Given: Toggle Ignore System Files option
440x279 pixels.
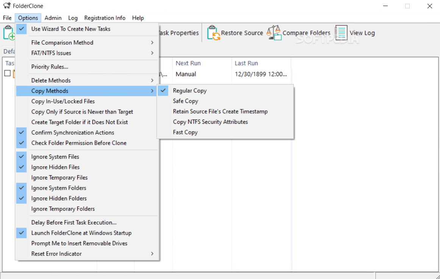Looking at the screenshot, I should 87,157.
